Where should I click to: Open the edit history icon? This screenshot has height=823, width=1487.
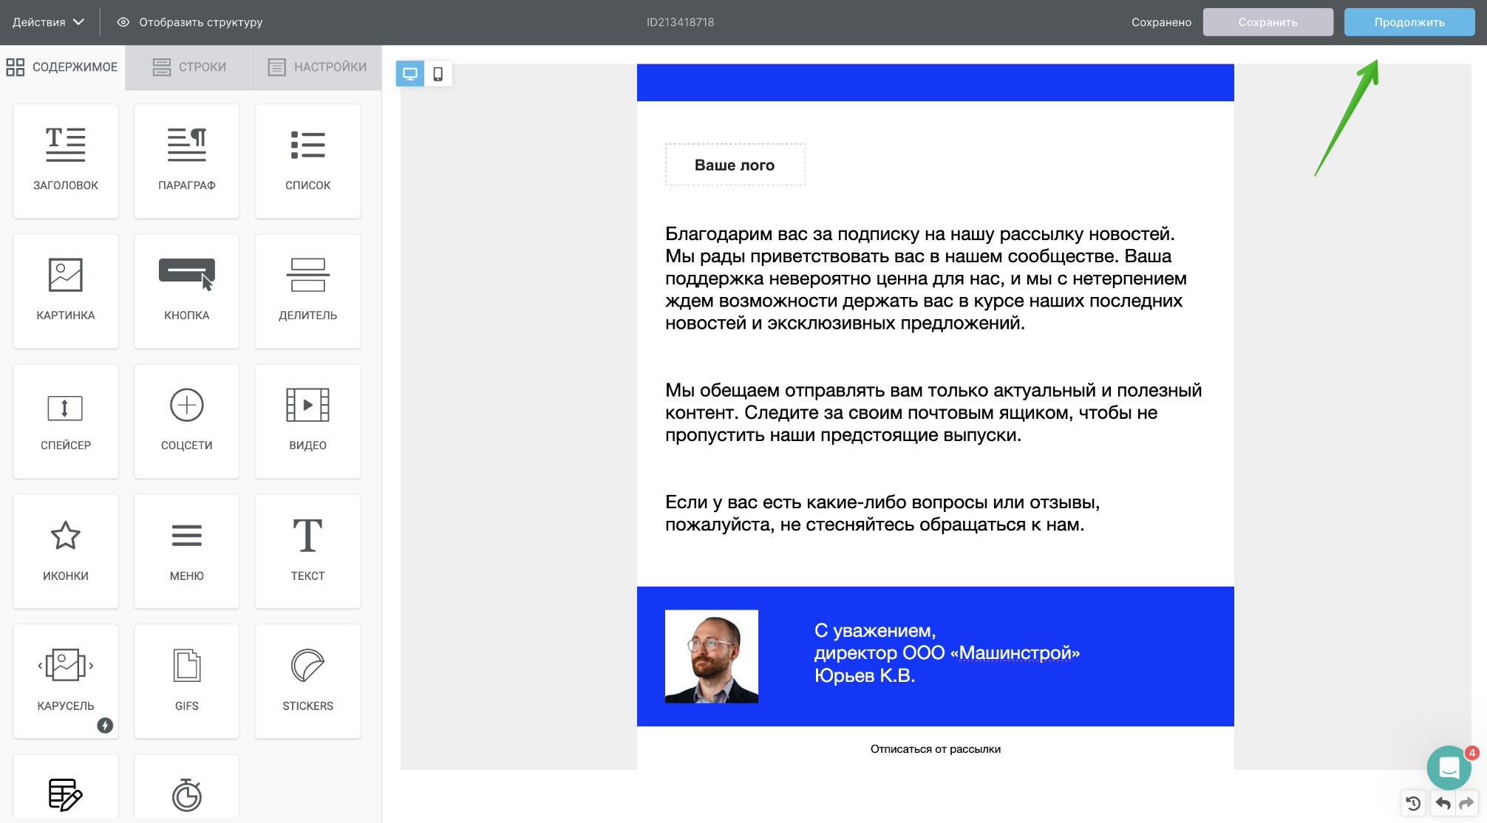point(1414,803)
